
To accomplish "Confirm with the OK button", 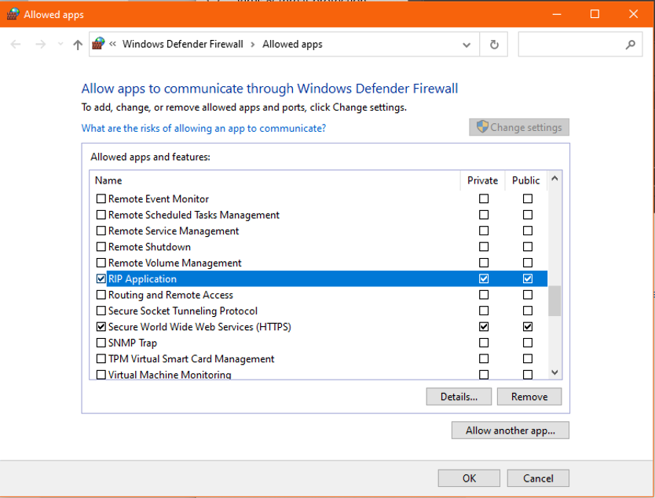I will (469, 478).
